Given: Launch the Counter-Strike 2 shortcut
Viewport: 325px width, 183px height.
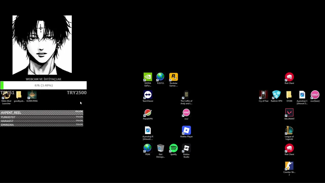Looking at the screenshot, I should [289, 166].
